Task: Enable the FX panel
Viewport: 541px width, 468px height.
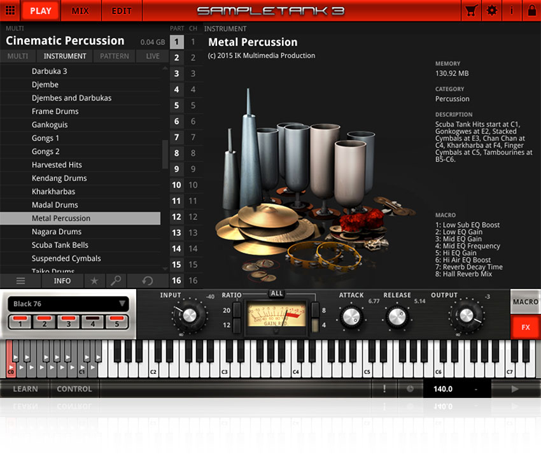Action: [525, 327]
